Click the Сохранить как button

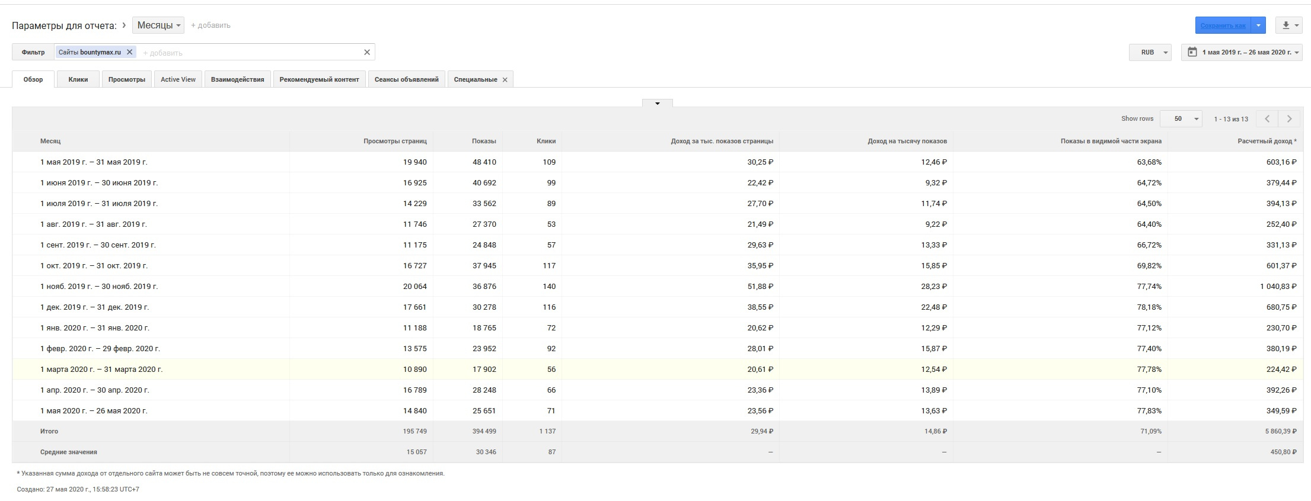coord(1223,25)
